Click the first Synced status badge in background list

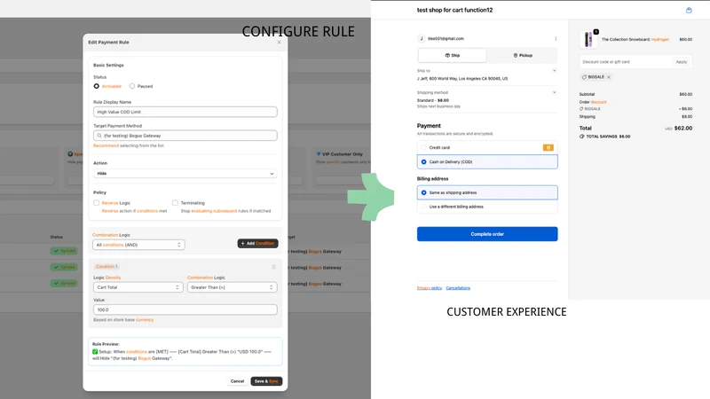tap(64, 251)
